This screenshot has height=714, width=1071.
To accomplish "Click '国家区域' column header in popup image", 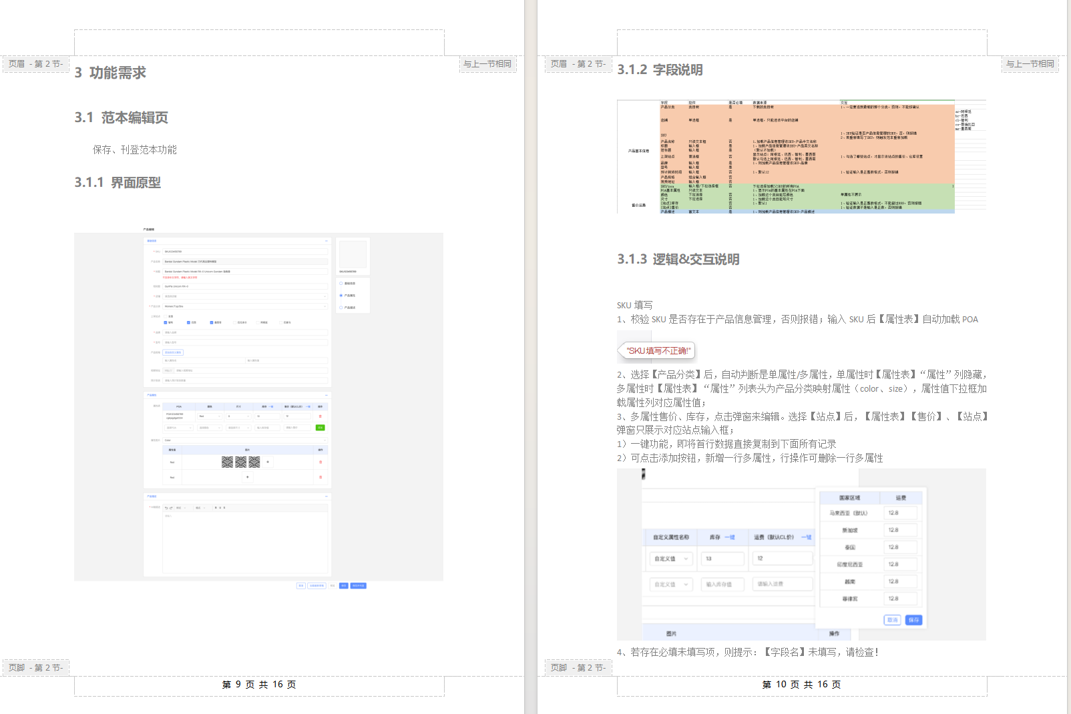I will click(x=849, y=498).
